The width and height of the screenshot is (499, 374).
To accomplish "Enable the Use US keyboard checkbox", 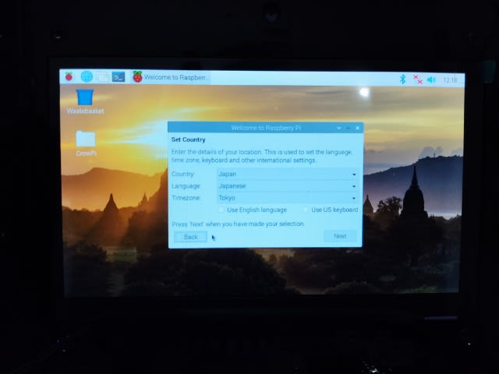I will (306, 210).
